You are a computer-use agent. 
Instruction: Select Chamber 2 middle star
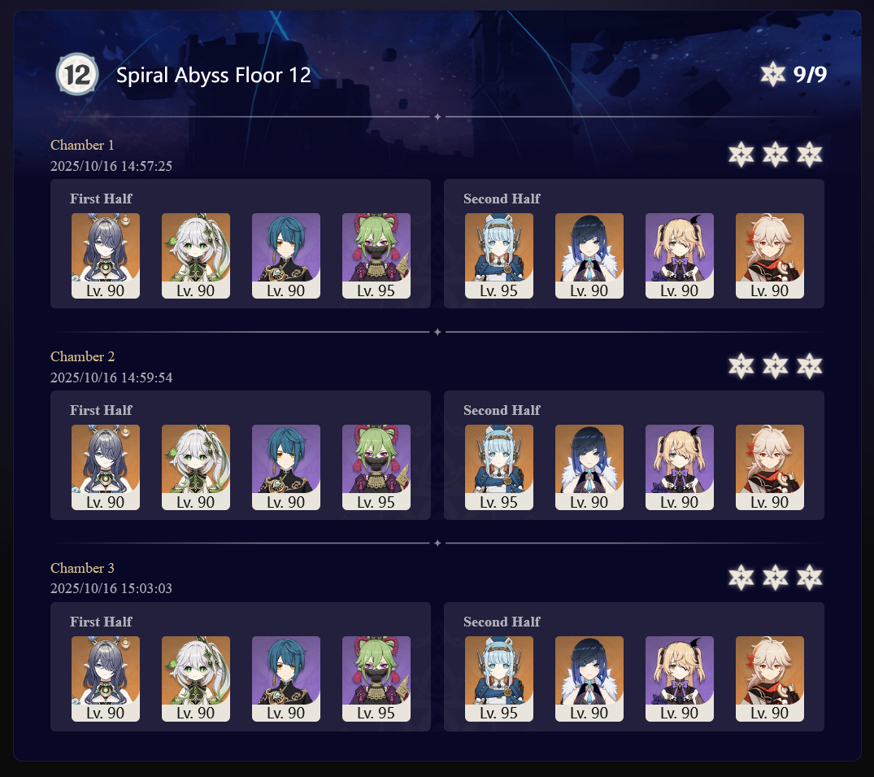point(776,366)
